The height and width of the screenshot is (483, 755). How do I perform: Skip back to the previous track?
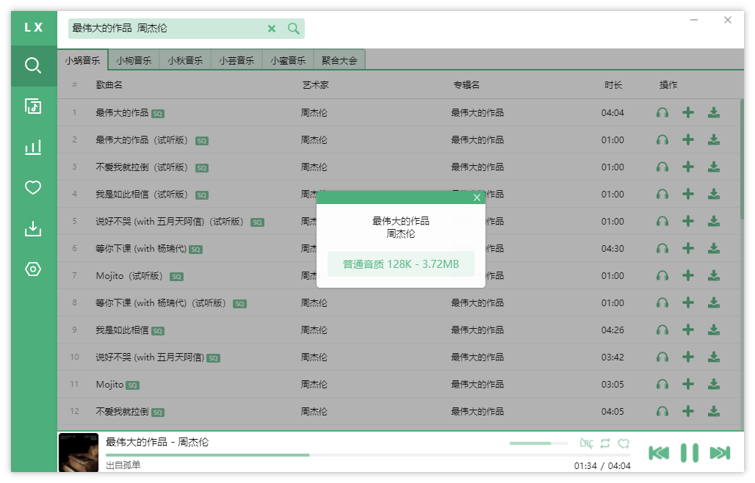click(x=660, y=453)
